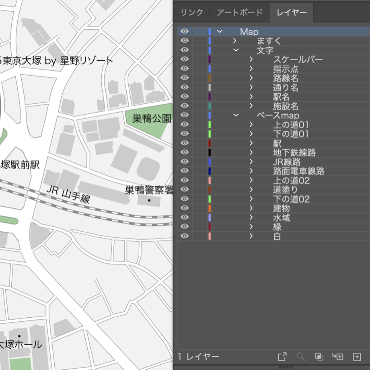Expand the 上の道01 sublayer

[251, 124]
